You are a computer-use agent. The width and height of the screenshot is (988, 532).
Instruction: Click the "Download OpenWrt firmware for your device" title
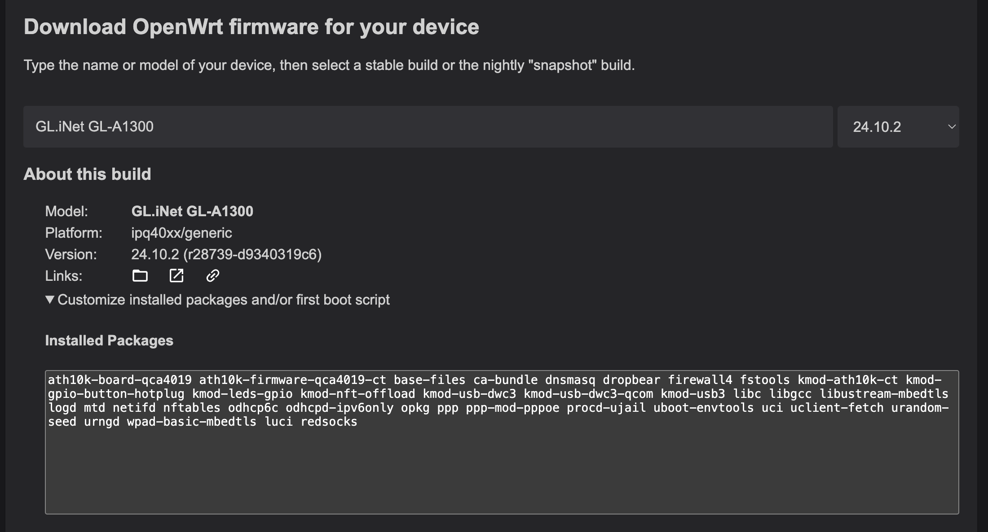pyautogui.click(x=251, y=27)
